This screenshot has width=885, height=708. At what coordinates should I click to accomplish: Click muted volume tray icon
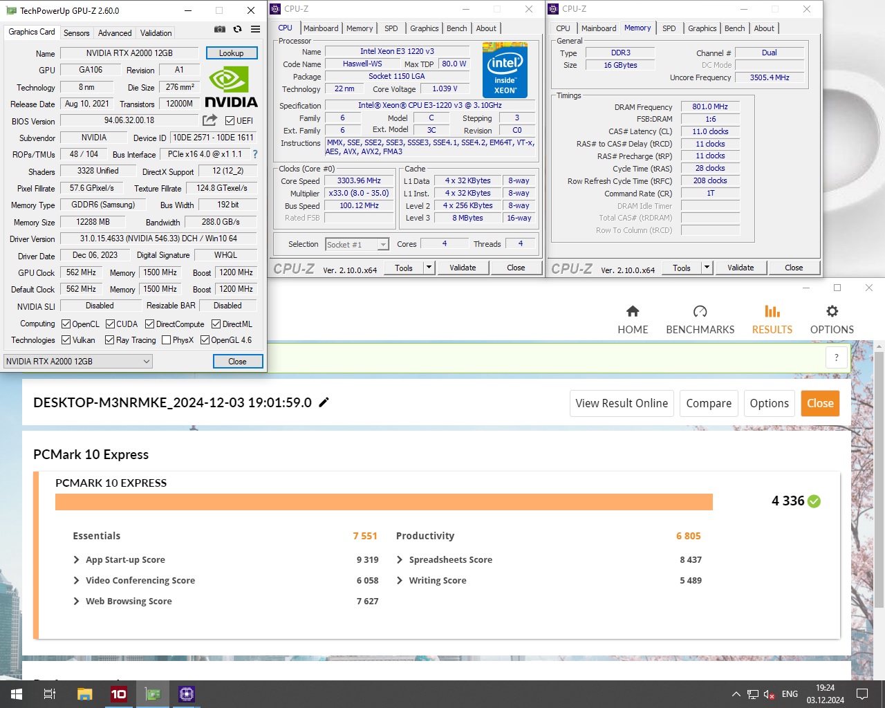click(770, 694)
